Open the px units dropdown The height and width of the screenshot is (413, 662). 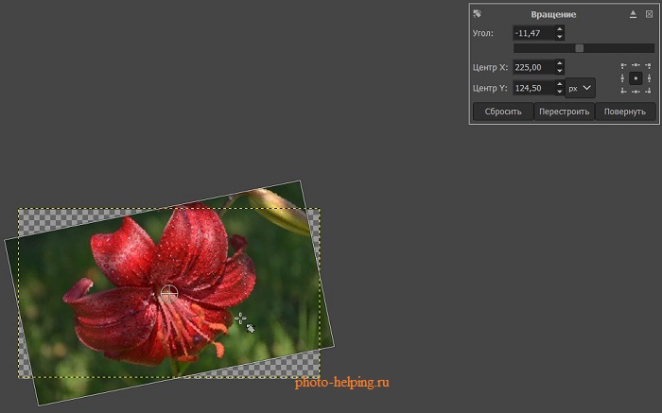[x=580, y=88]
